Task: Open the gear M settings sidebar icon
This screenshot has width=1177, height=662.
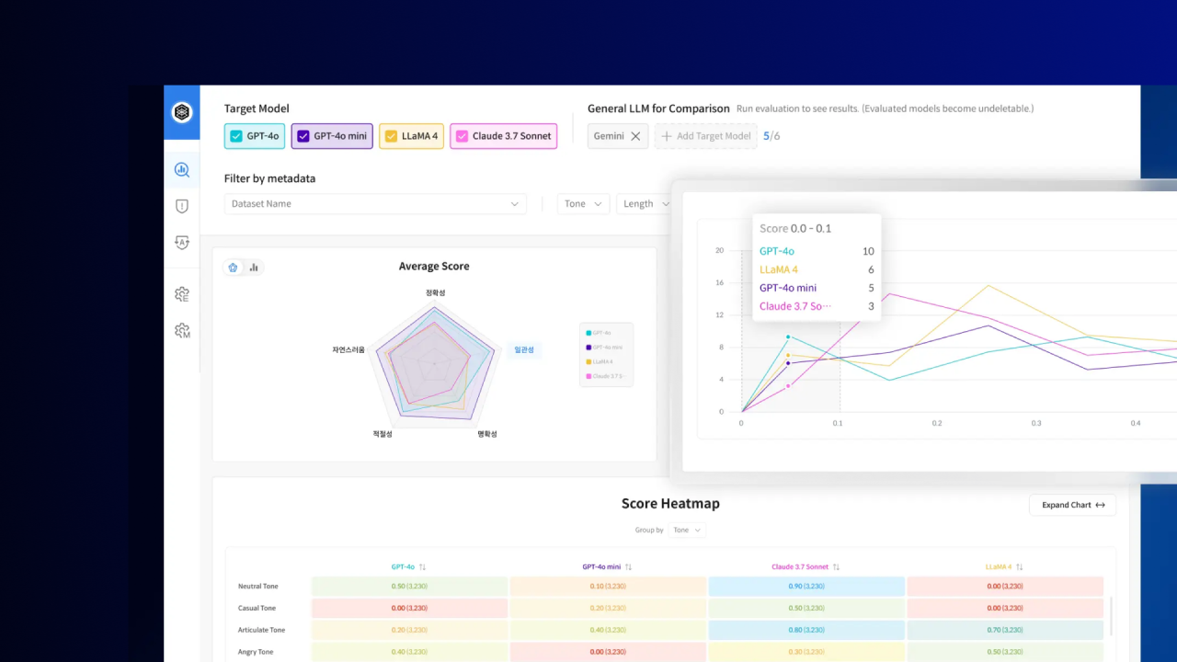Action: point(181,331)
